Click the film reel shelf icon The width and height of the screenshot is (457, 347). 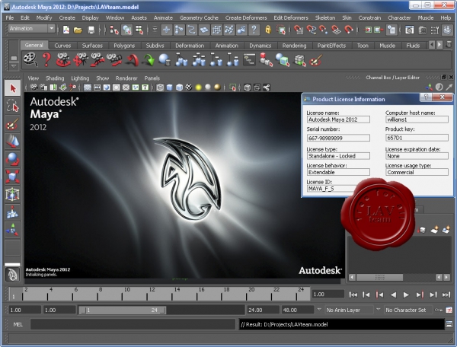pyautogui.click(x=30, y=59)
